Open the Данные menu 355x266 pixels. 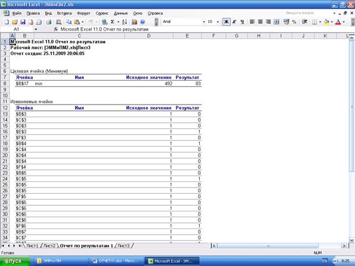point(121,13)
